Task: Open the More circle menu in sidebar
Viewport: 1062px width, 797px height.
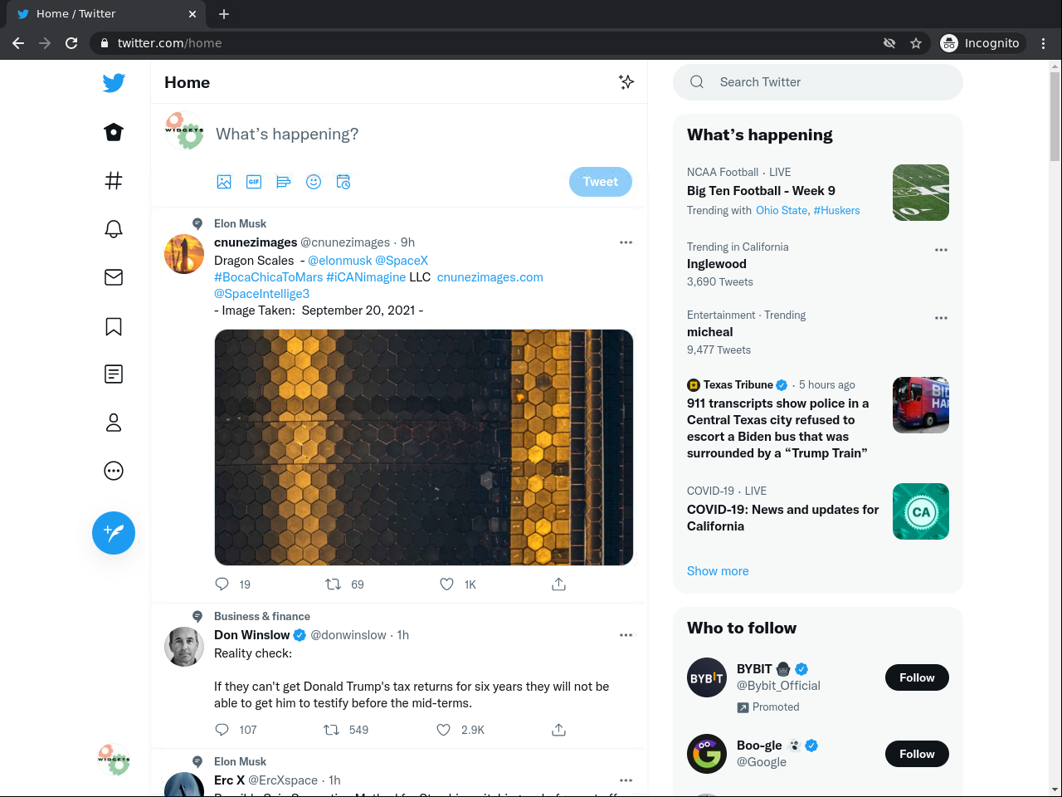Action: pos(114,471)
